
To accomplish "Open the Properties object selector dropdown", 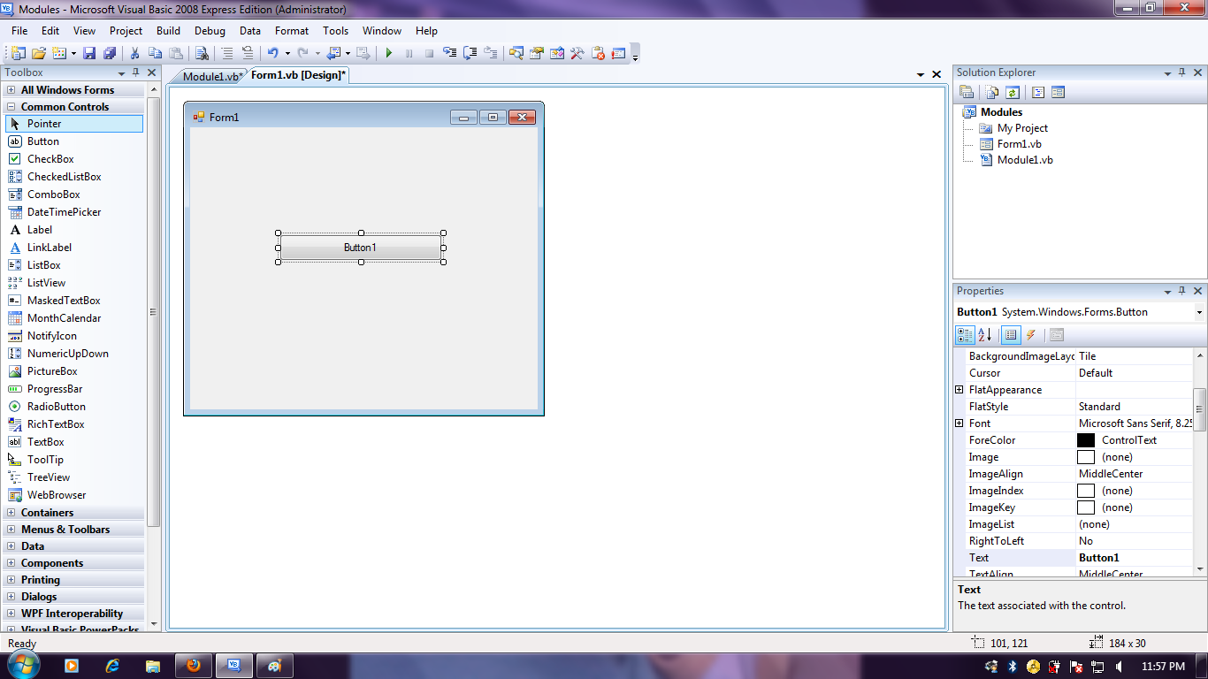I will (x=1199, y=312).
